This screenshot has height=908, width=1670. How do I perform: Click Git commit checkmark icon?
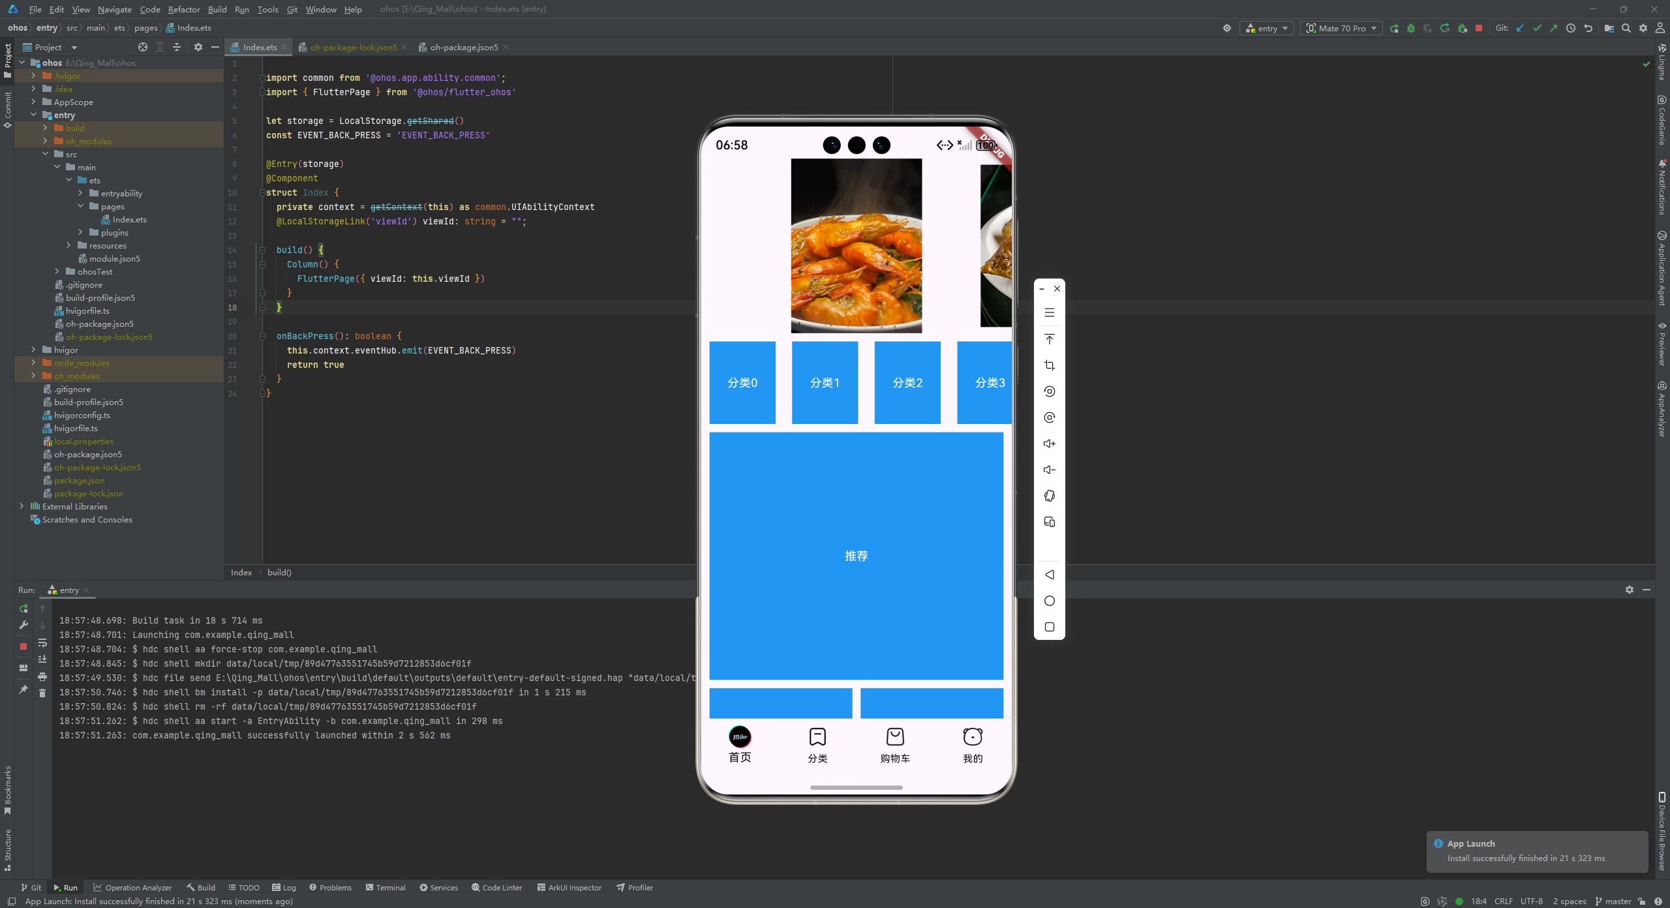[x=1537, y=28]
